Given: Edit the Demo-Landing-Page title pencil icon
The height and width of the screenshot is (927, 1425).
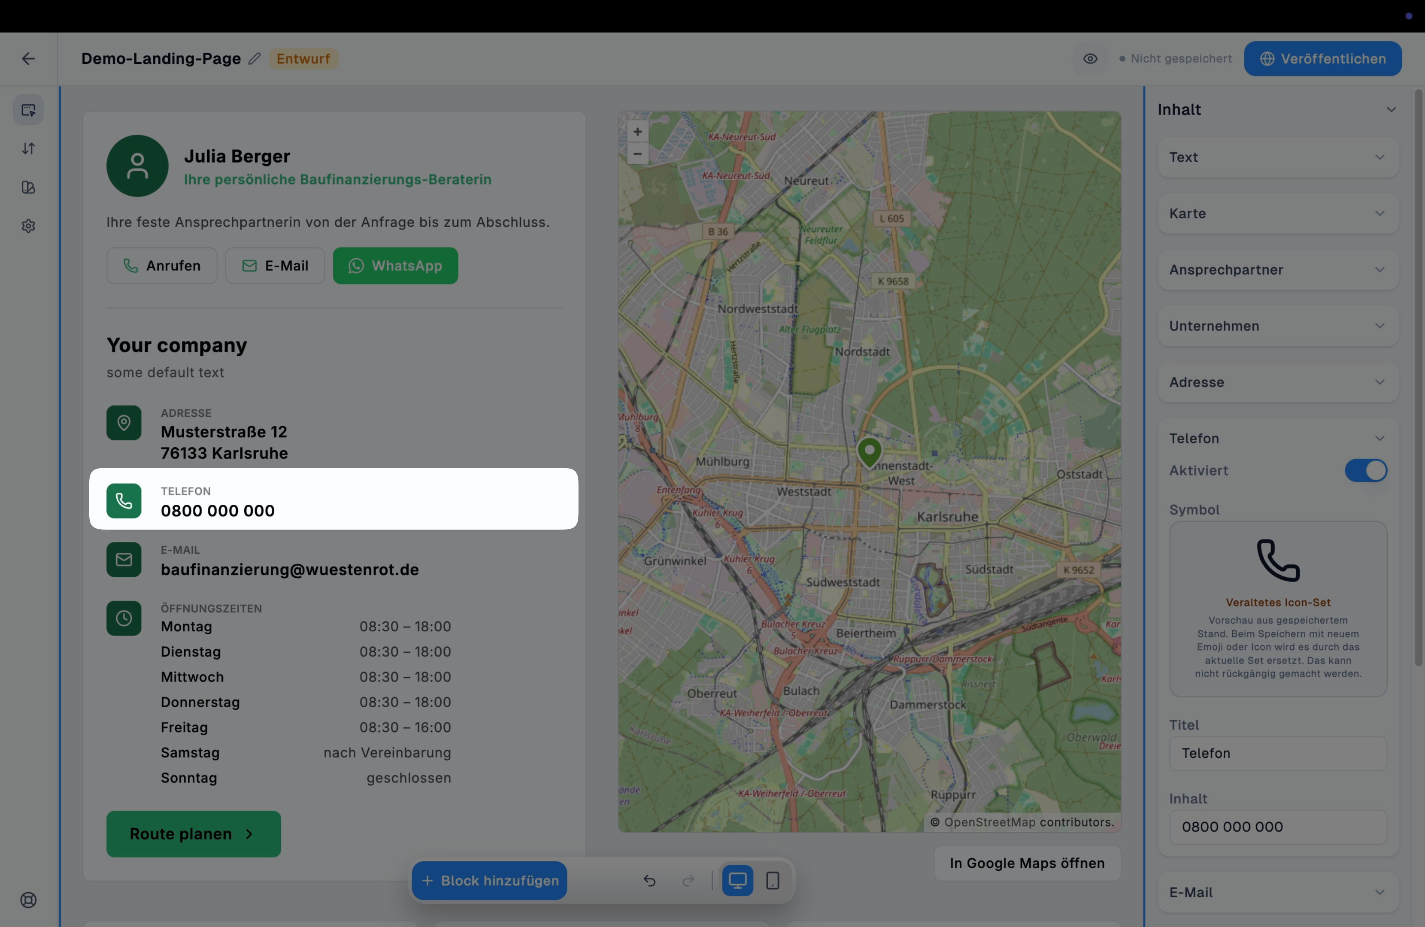Looking at the screenshot, I should (255, 59).
